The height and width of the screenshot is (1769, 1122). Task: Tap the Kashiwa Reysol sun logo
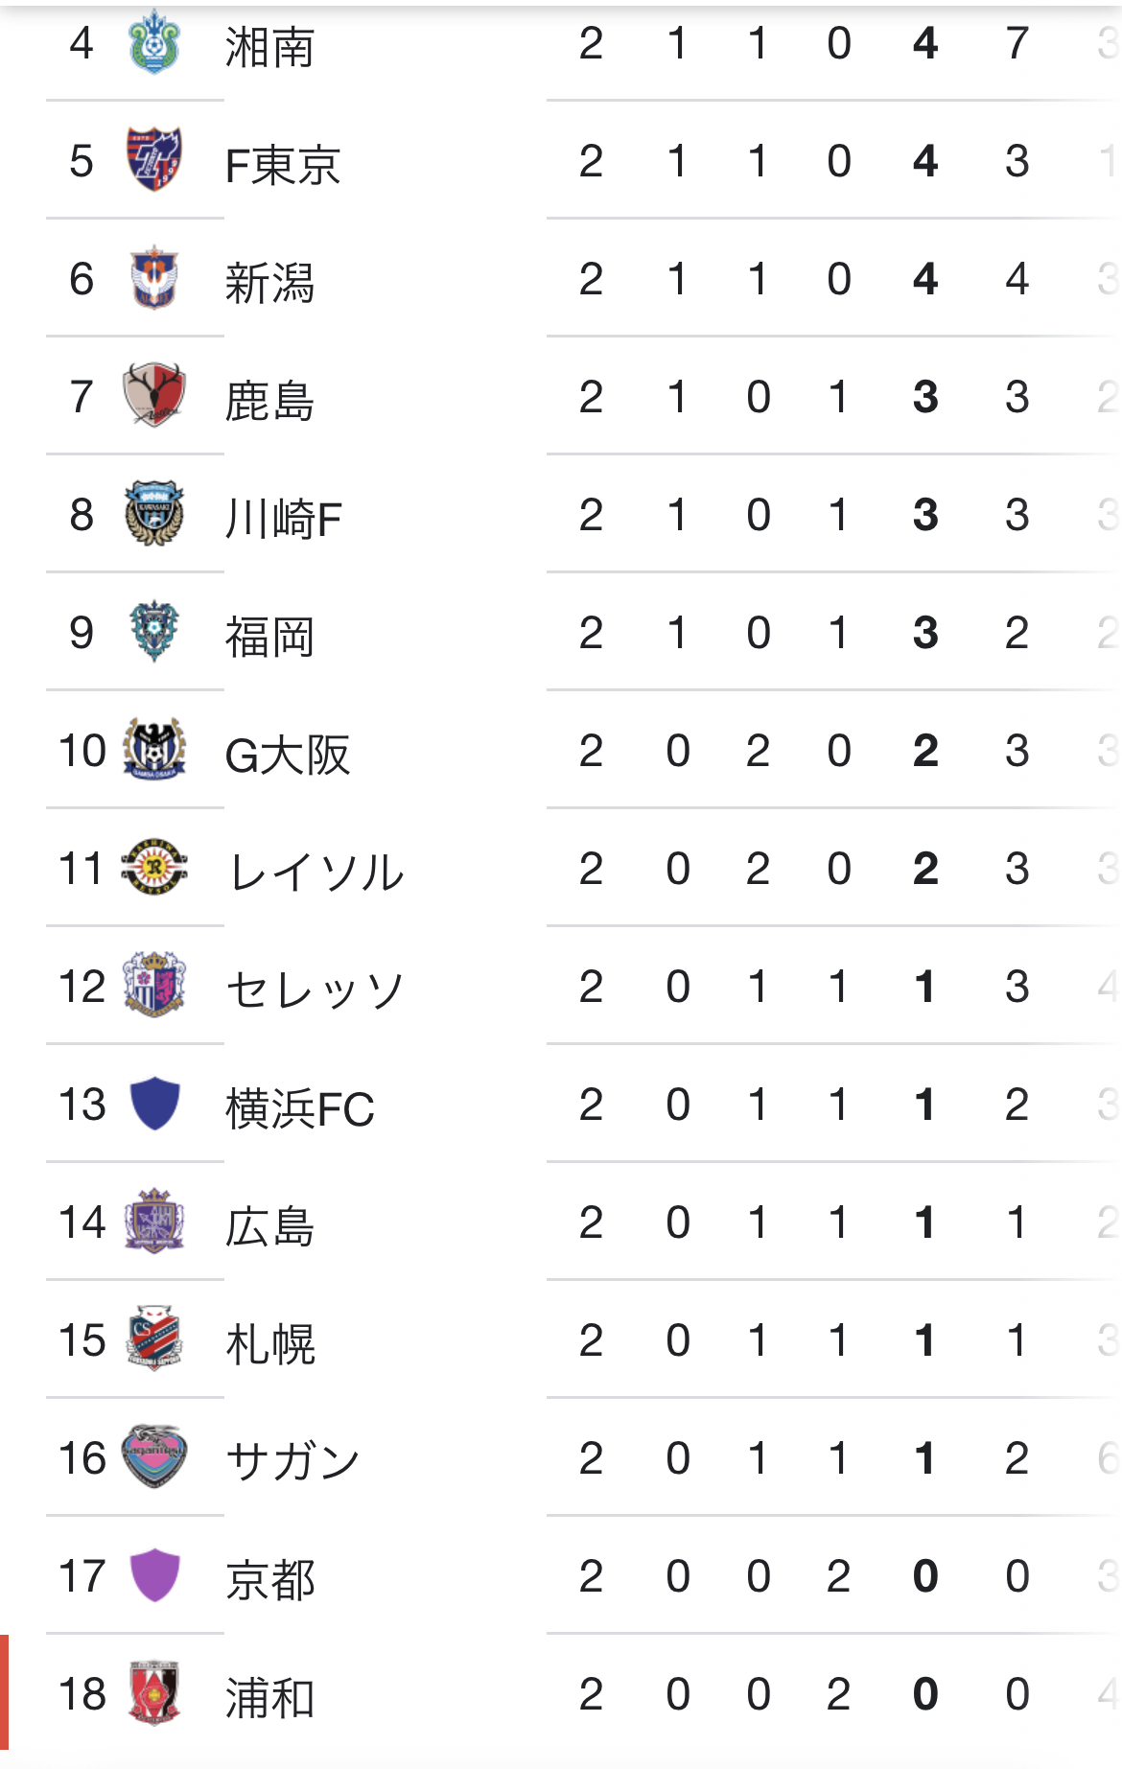(x=153, y=868)
